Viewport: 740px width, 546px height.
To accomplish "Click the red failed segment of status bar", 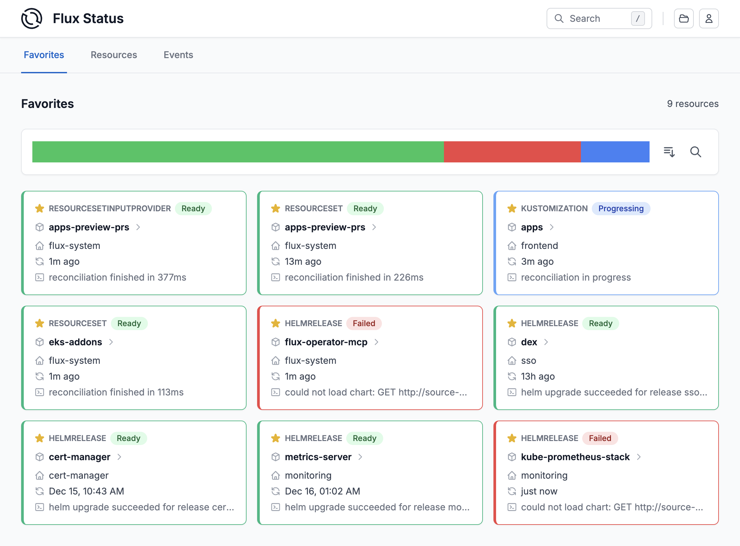I will pyautogui.click(x=512, y=152).
